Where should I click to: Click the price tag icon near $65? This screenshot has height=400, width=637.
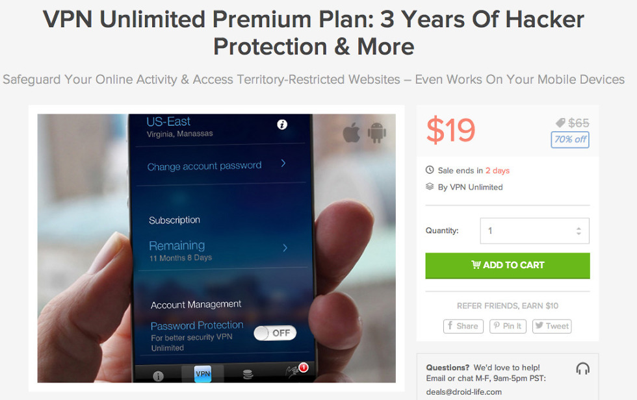[560, 123]
